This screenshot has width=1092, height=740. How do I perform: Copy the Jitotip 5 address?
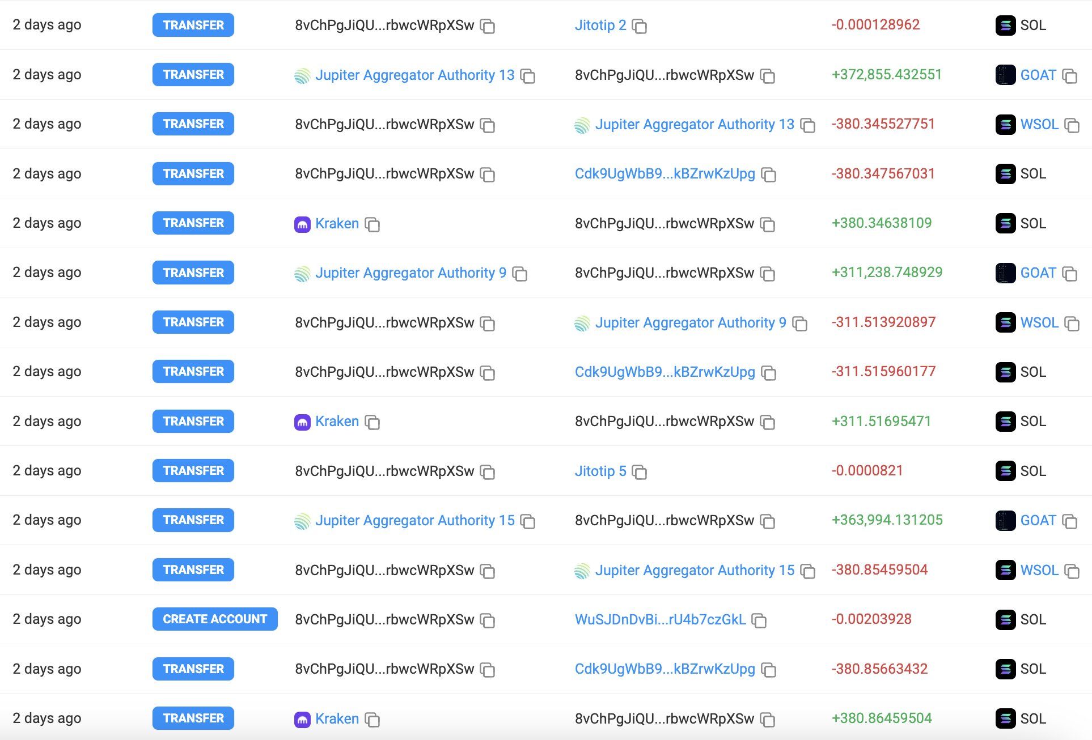tap(639, 472)
